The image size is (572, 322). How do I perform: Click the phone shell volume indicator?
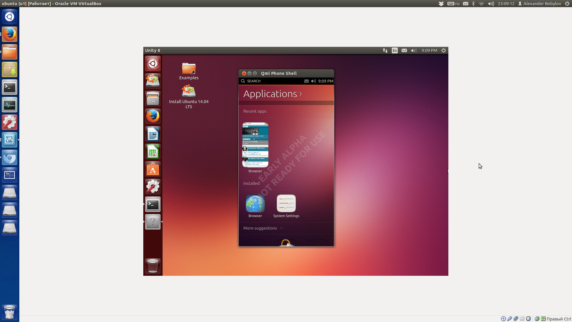(x=313, y=81)
